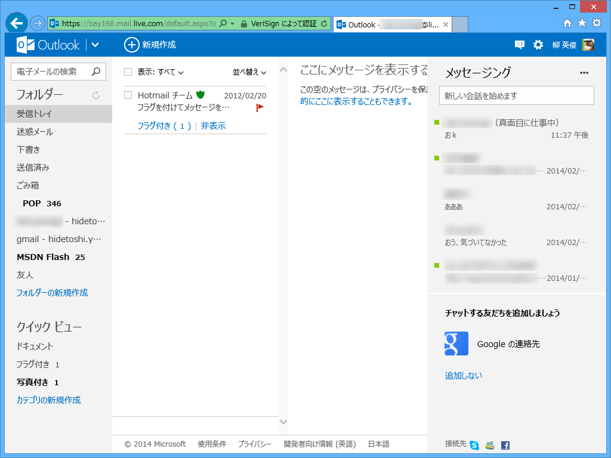The width and height of the screenshot is (611, 458).
Task: Open Outlook settings with the gear icon
Action: 538,44
